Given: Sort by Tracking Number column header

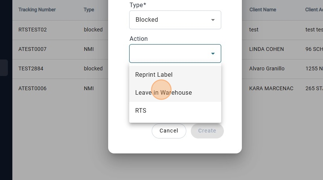Looking at the screenshot, I should [x=37, y=10].
